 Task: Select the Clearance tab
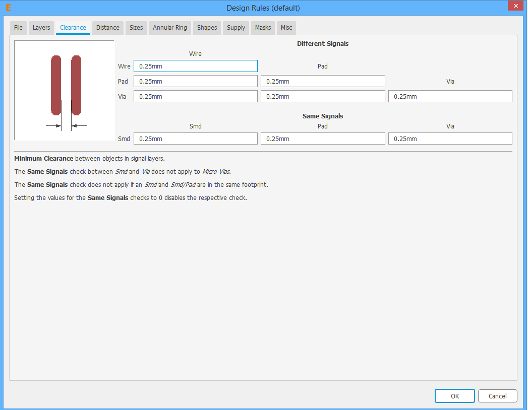click(x=73, y=28)
